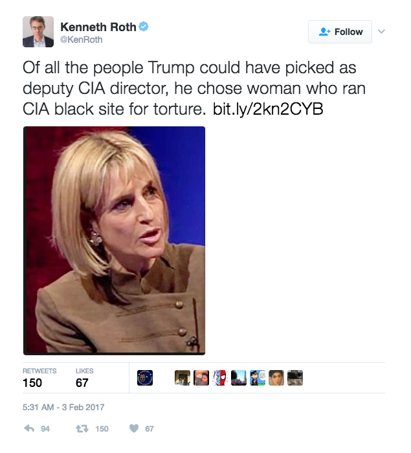The width and height of the screenshot is (411, 453).
Task: Click the Spider-Man liker avatar
Action: coord(220,378)
